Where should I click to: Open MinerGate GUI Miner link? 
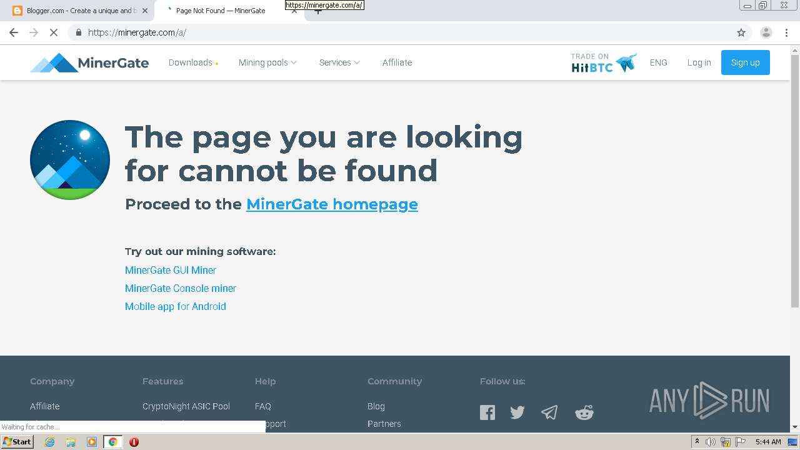[171, 270]
